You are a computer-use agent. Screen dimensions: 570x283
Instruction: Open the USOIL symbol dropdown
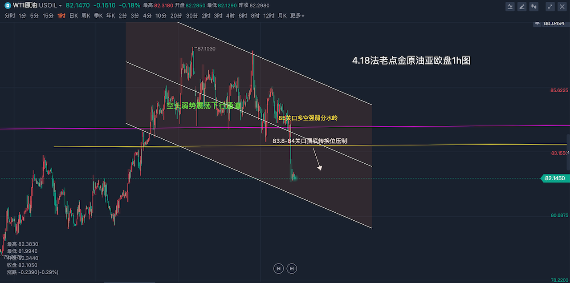(x=50, y=5)
